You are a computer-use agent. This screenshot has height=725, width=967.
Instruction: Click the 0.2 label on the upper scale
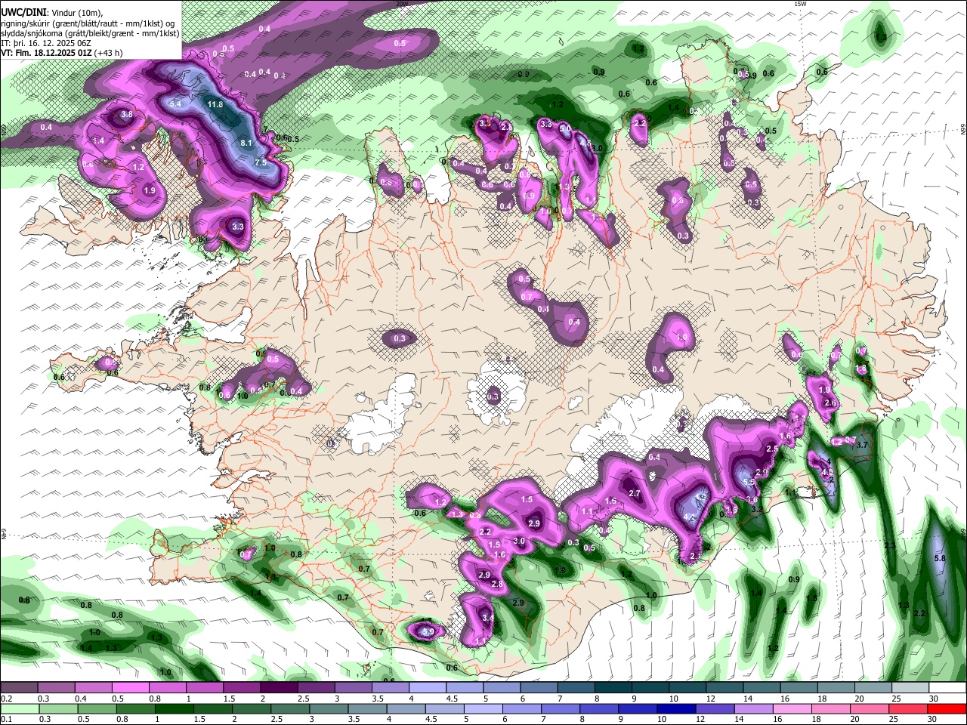pyautogui.click(x=7, y=699)
